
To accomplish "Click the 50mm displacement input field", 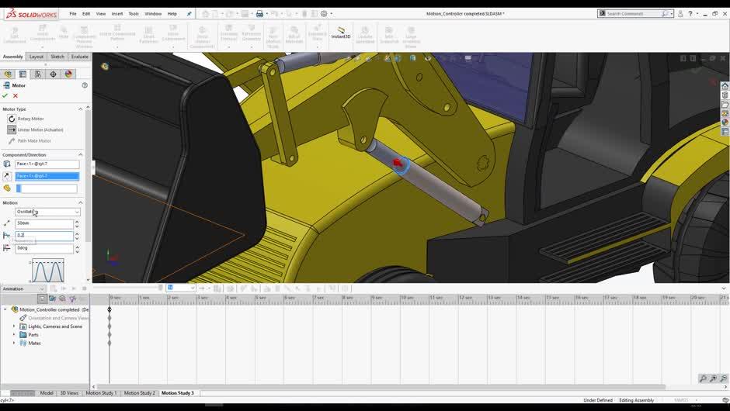I will tap(43, 223).
